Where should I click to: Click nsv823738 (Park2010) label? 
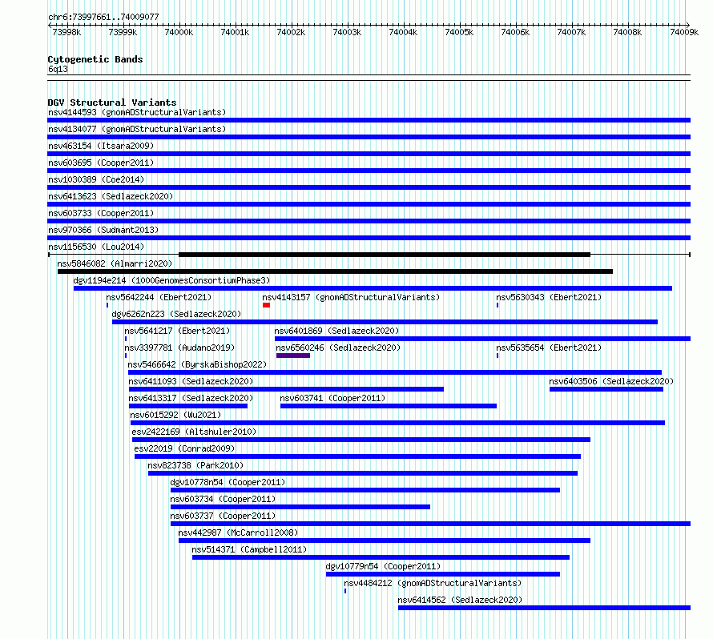195,465
